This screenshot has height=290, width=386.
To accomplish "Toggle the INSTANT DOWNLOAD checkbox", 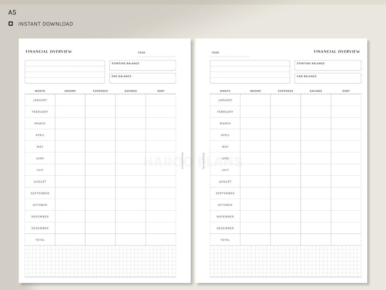I will [x=10, y=23].
